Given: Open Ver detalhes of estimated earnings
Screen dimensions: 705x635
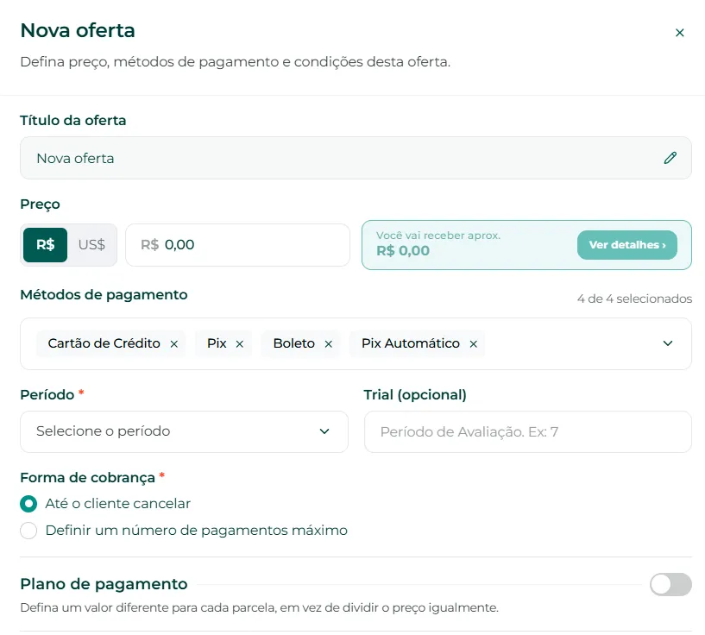Looking at the screenshot, I should [626, 245].
